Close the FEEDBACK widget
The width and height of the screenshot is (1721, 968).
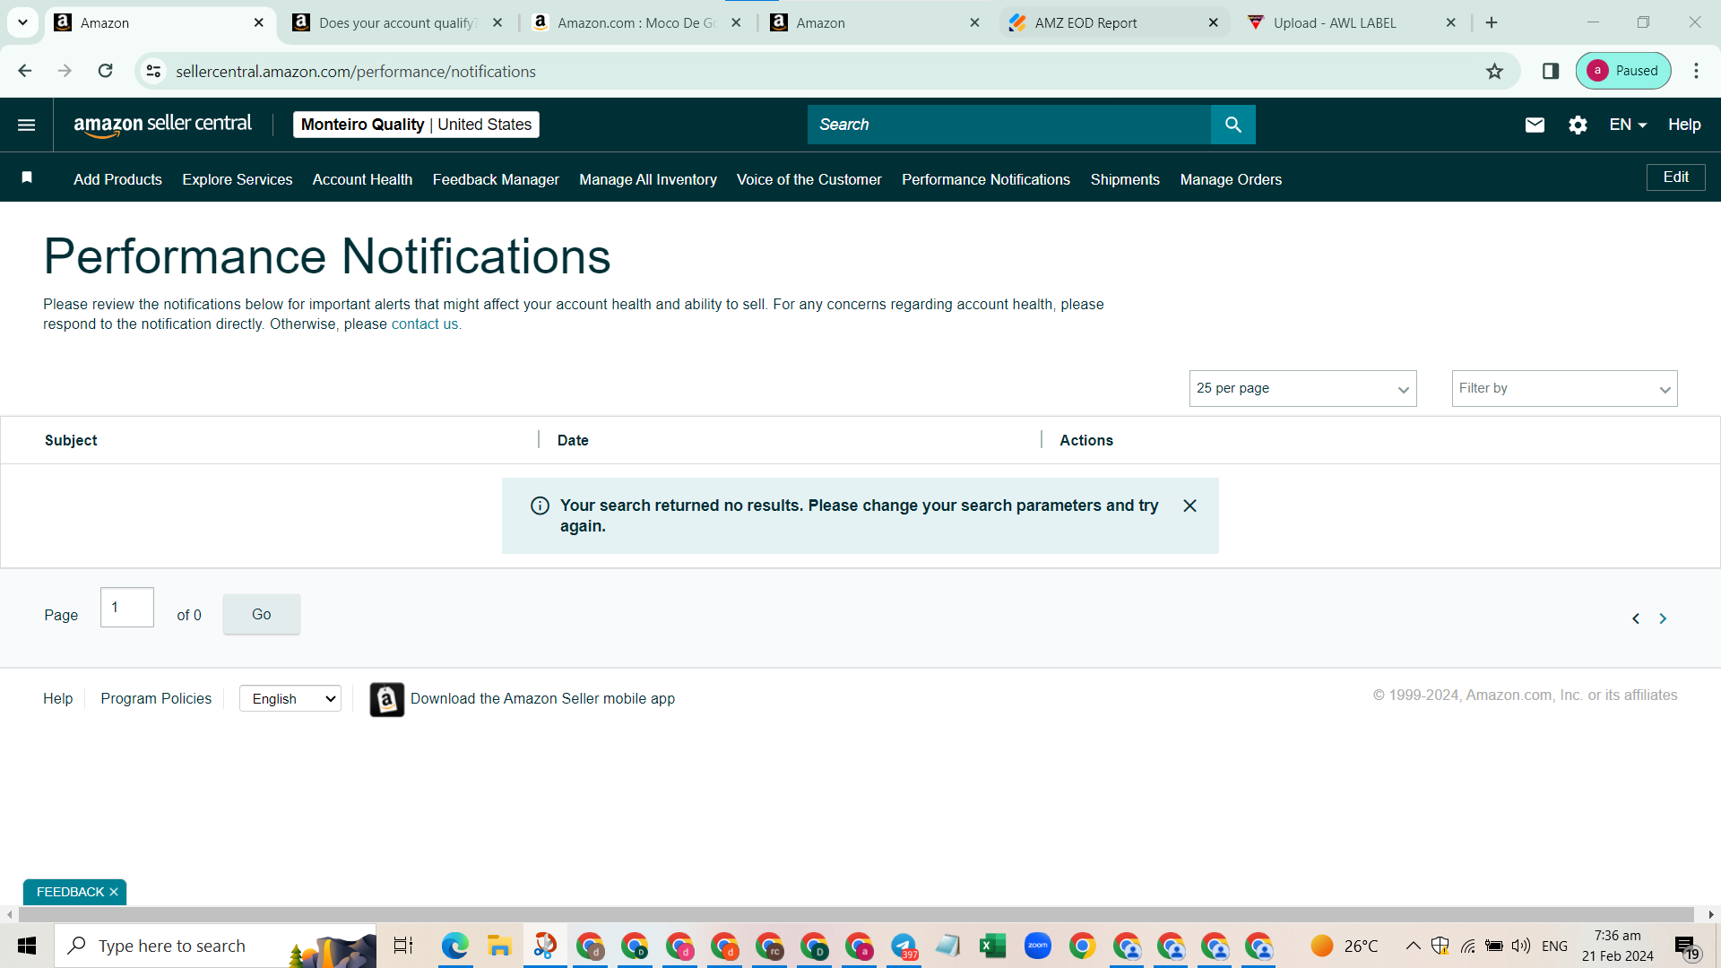[x=114, y=892]
